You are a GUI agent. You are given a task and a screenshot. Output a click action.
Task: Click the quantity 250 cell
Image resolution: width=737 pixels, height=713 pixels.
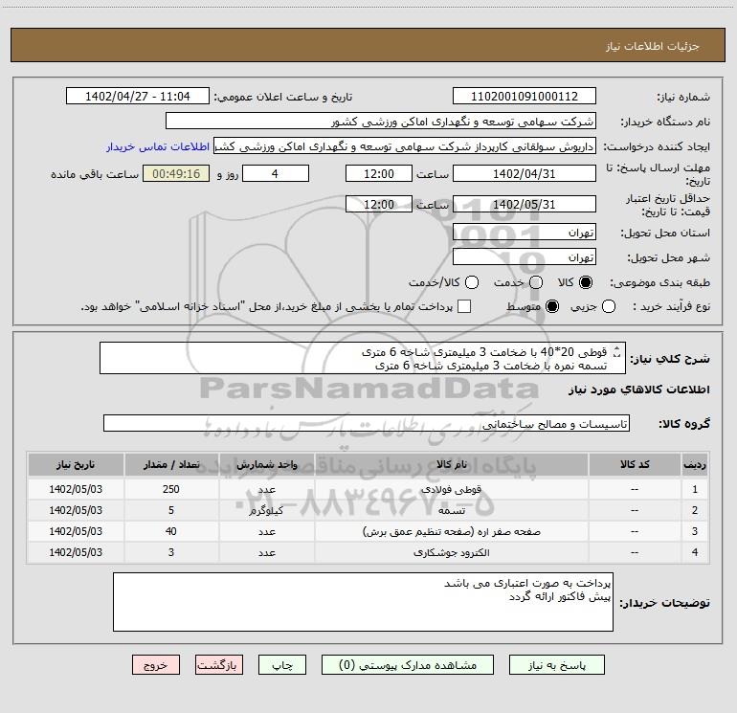coord(171,489)
